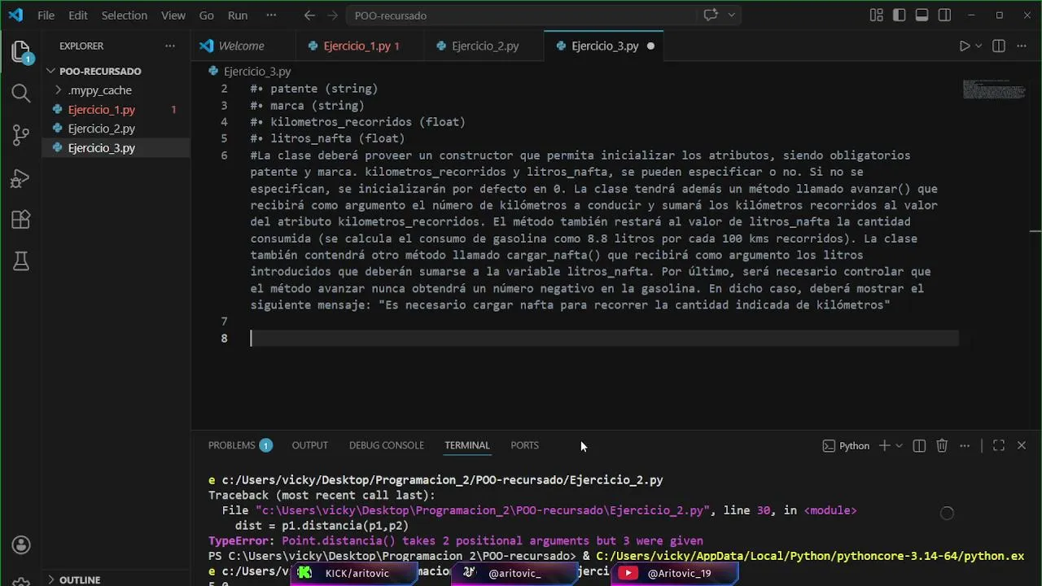Split the terminal
This screenshot has width=1042, height=586.
tap(919, 446)
